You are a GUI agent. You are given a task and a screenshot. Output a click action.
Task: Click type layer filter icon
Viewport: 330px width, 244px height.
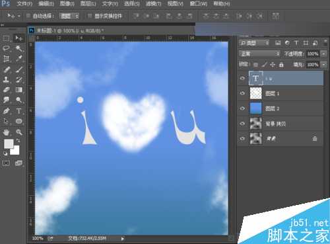point(296,43)
